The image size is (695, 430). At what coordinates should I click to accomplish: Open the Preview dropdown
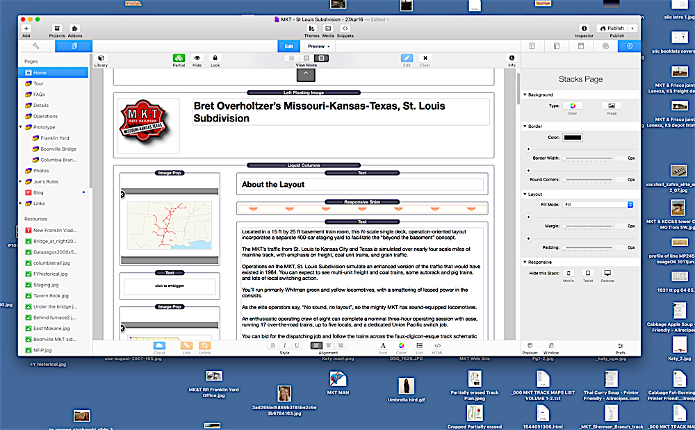pyautogui.click(x=319, y=46)
